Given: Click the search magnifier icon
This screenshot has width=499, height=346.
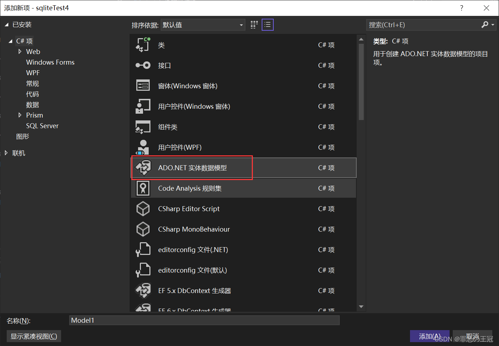Looking at the screenshot, I should (485, 25).
